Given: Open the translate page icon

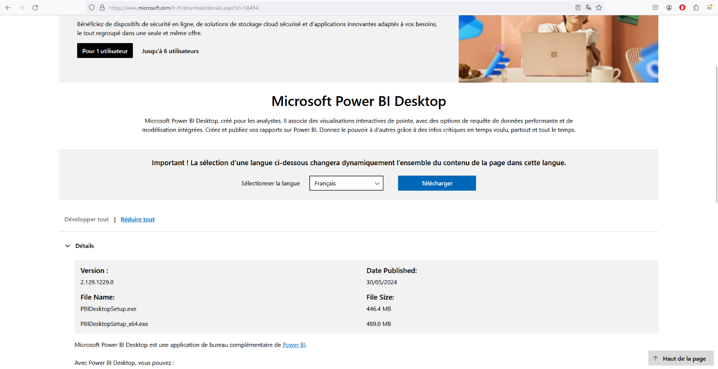Looking at the screenshot, I should pyautogui.click(x=588, y=8).
